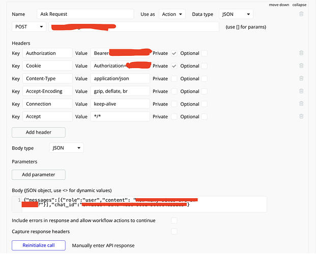Remove the Authorization header with its trash icon
The height and width of the screenshot is (254, 316).
coord(301,53)
